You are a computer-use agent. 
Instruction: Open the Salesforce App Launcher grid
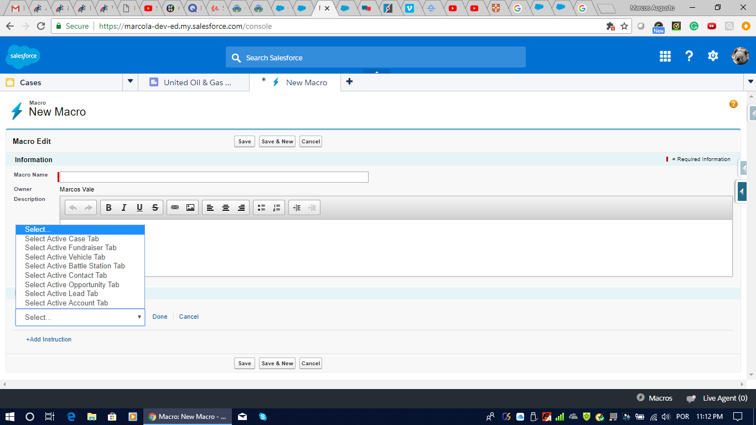665,56
